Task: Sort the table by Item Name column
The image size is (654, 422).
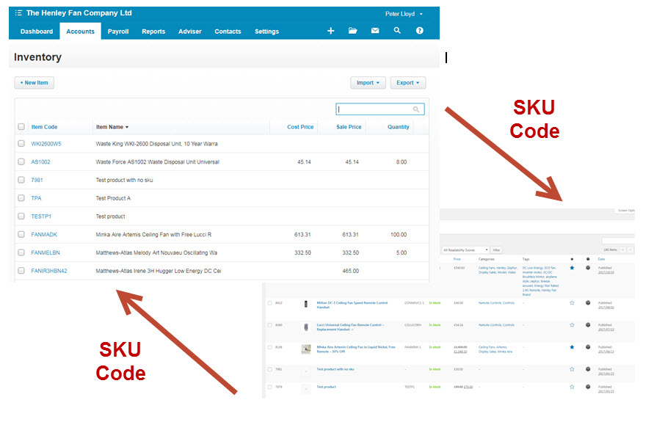Action: click(x=112, y=127)
